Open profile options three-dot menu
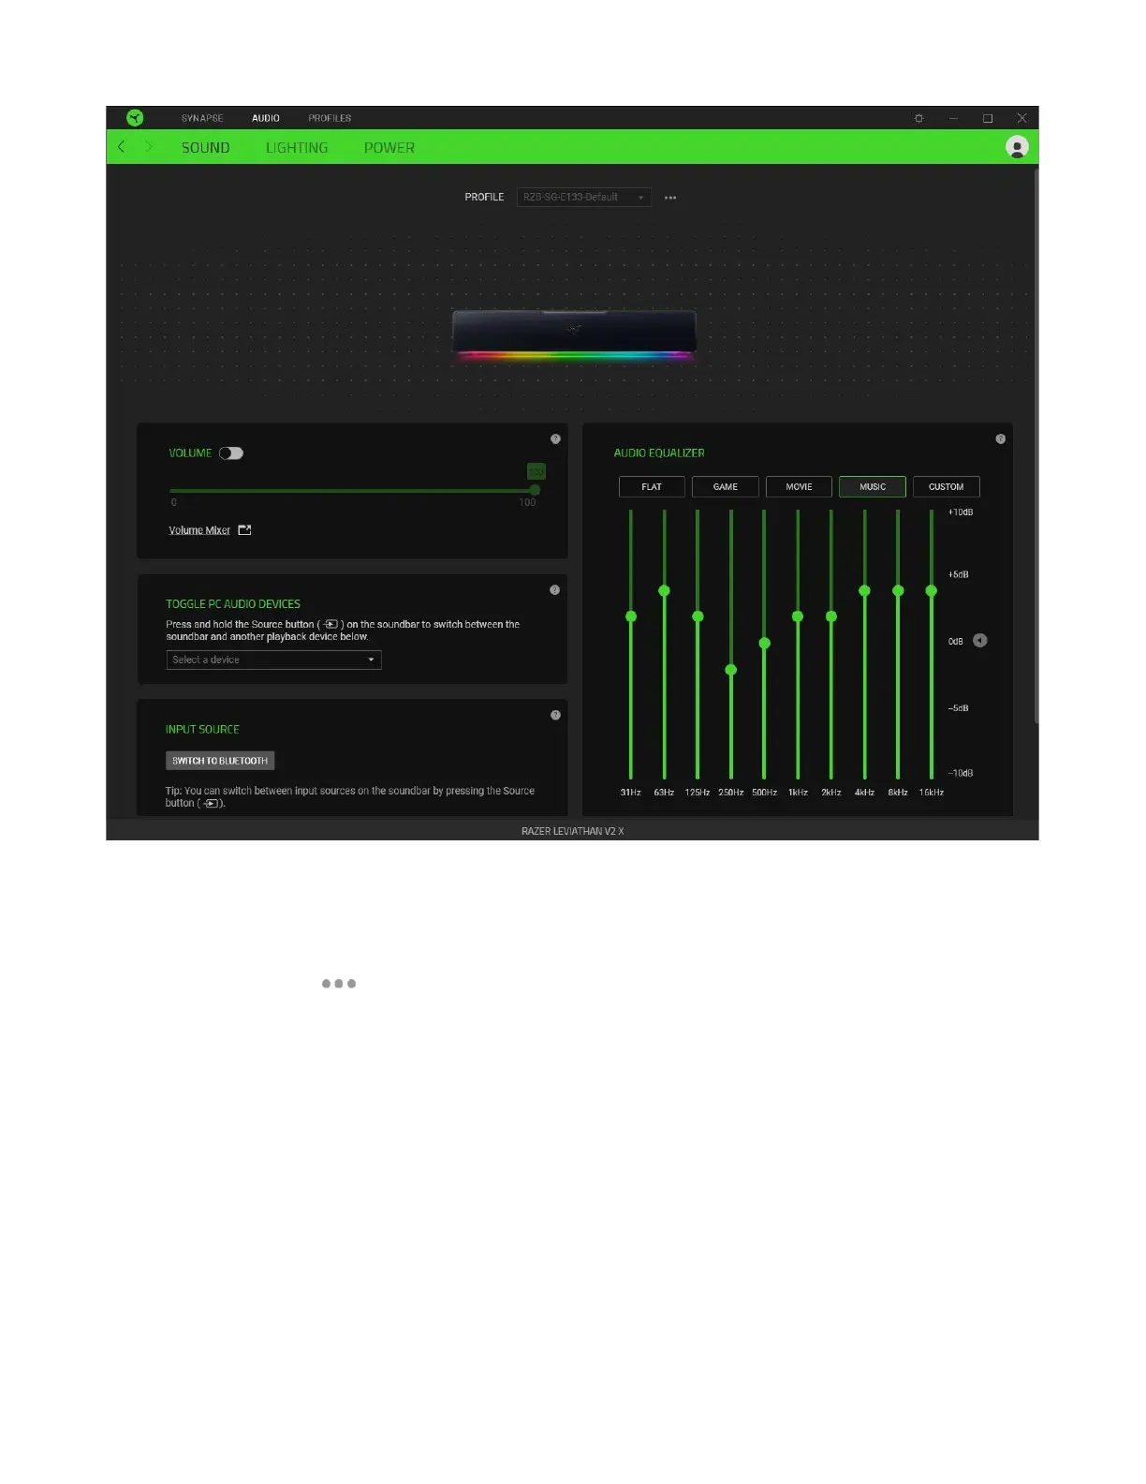This screenshot has width=1146, height=1484. pos(670,198)
